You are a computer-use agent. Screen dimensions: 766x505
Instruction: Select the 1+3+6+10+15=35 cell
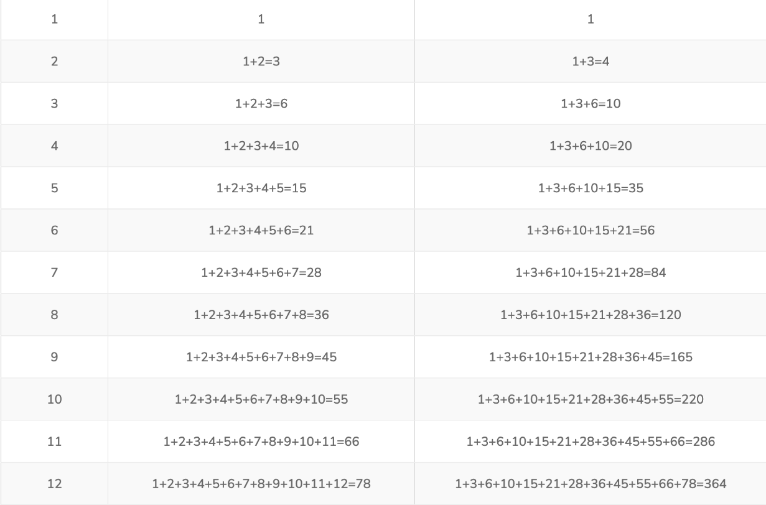tap(590, 189)
